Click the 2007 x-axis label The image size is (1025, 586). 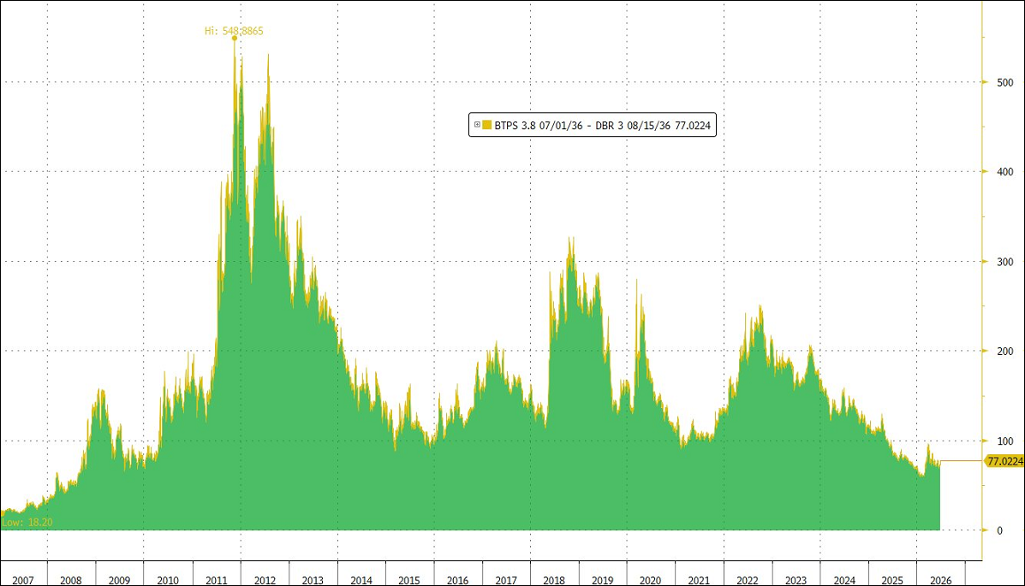23,580
